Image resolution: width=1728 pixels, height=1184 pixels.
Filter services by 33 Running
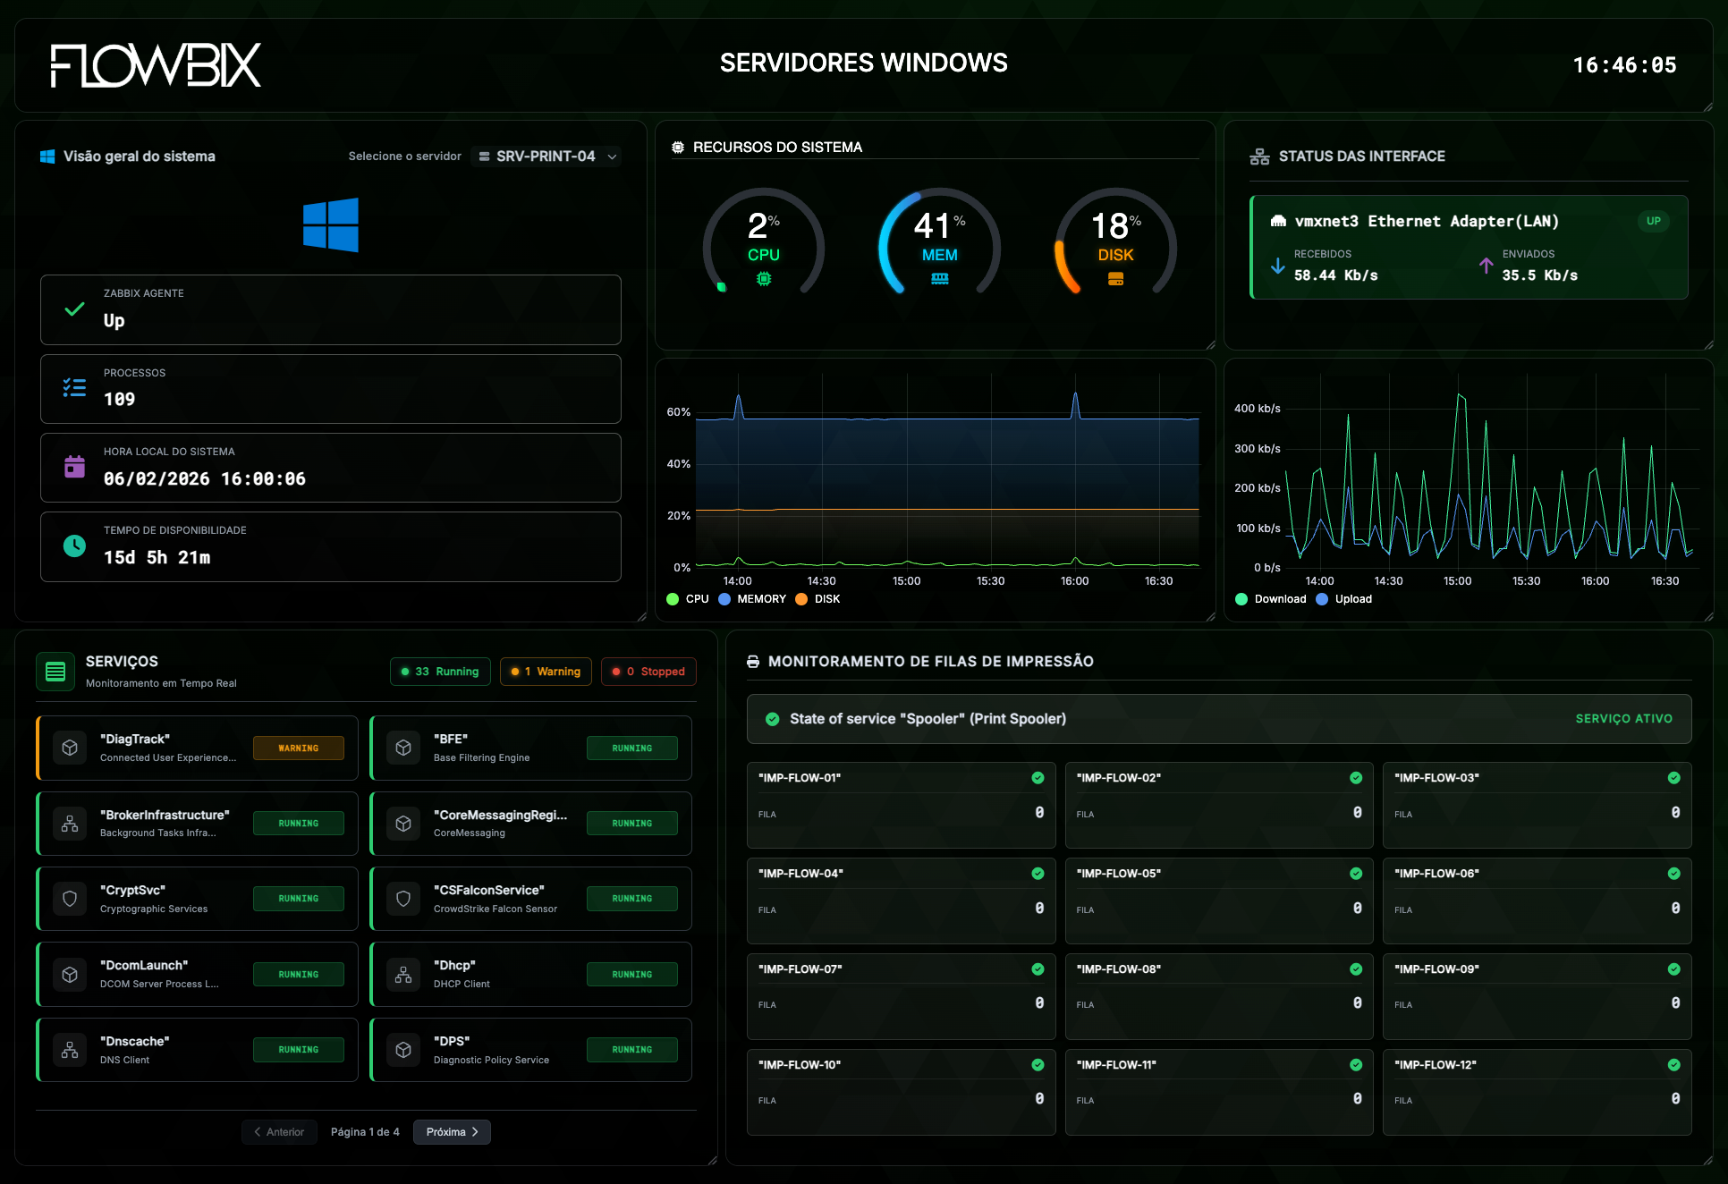(440, 672)
